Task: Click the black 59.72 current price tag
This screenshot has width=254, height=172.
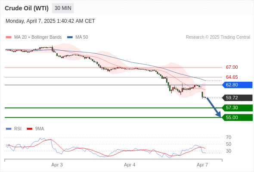Action: point(237,98)
